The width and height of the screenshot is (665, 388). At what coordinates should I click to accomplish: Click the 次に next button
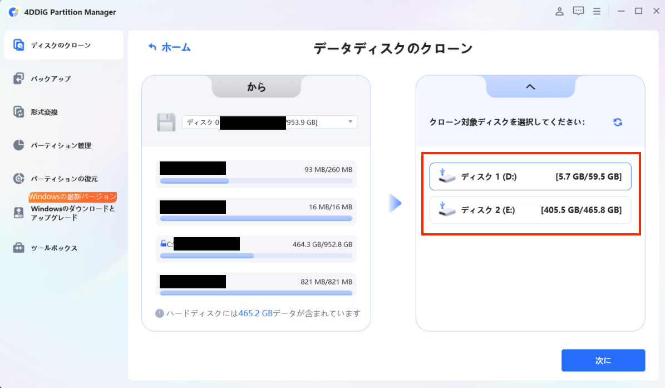point(603,360)
